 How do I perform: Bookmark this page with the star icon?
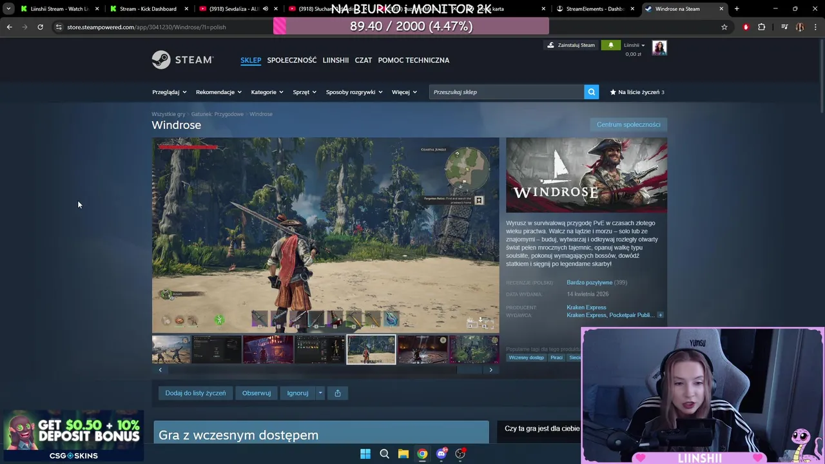pos(724,27)
